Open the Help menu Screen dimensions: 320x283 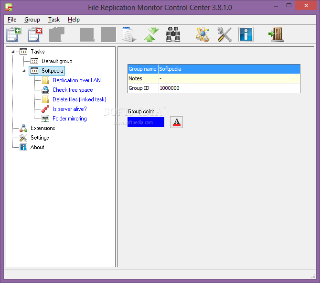click(x=74, y=20)
